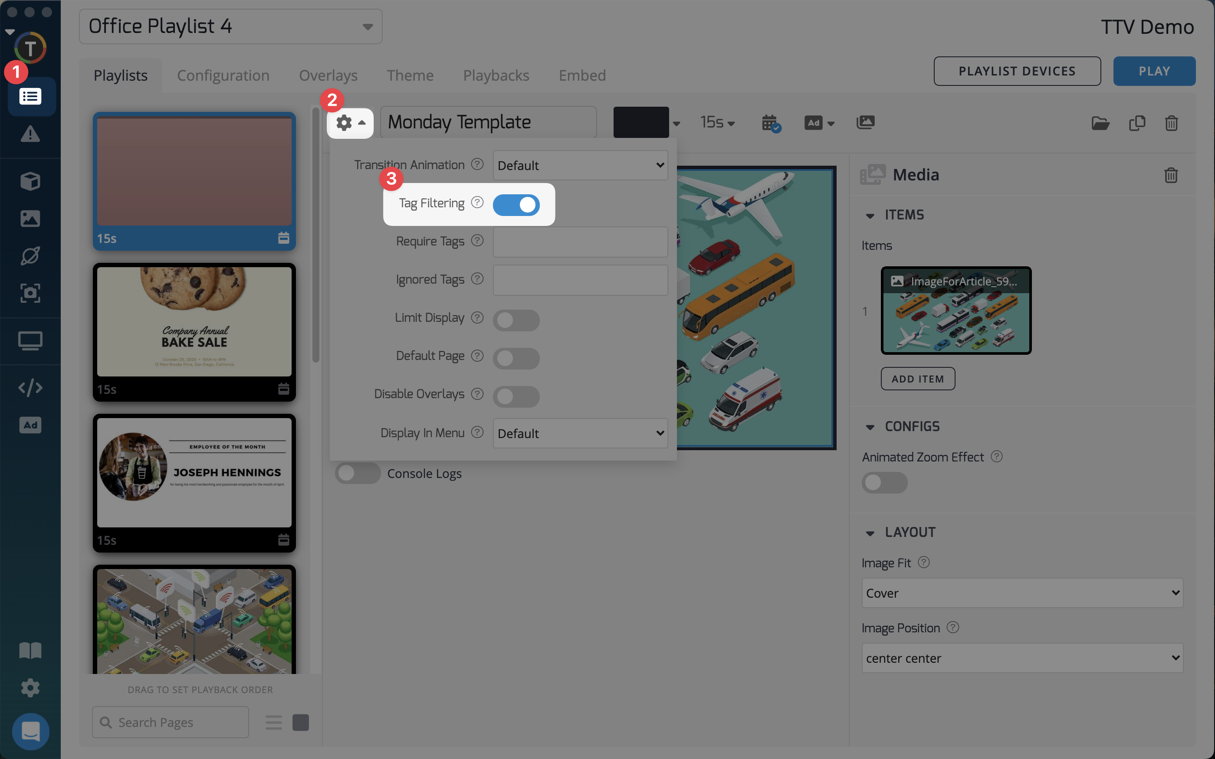The width and height of the screenshot is (1215, 759).
Task: Click the ADD ITEM button
Action: pos(917,379)
